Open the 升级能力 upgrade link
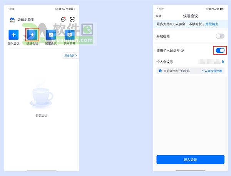231x176 pixels. coord(212,24)
